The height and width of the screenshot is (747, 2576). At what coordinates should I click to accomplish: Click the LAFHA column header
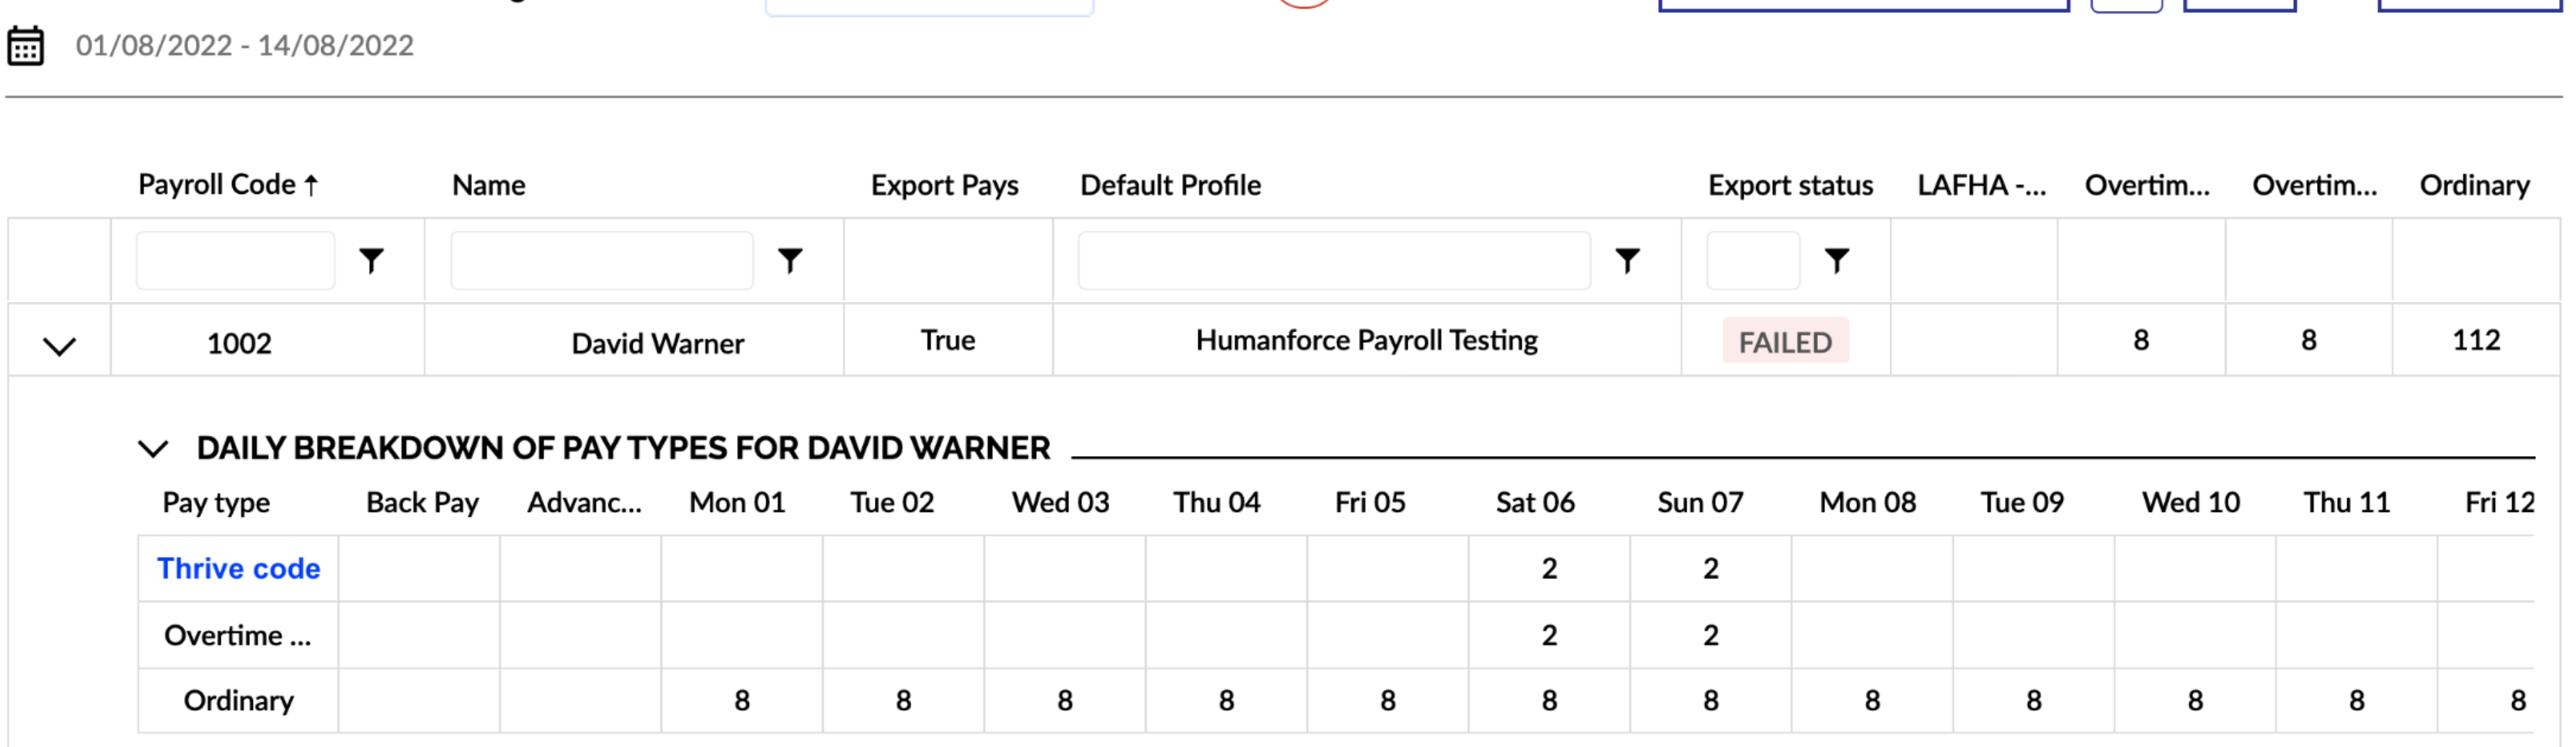(1982, 185)
